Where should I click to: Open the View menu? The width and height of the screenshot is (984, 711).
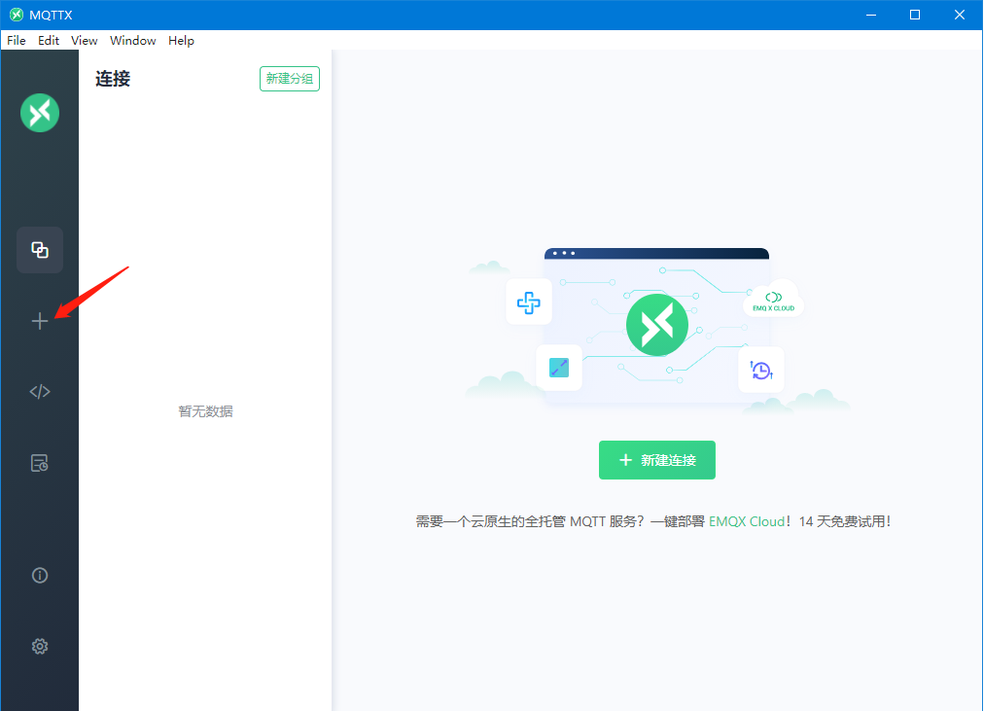pyautogui.click(x=85, y=41)
